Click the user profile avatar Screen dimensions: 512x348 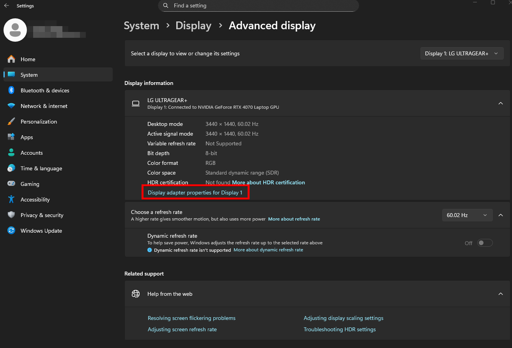click(x=15, y=30)
